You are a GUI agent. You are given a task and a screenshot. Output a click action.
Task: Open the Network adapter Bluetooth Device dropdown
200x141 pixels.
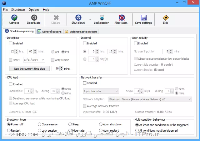(x=150, y=99)
